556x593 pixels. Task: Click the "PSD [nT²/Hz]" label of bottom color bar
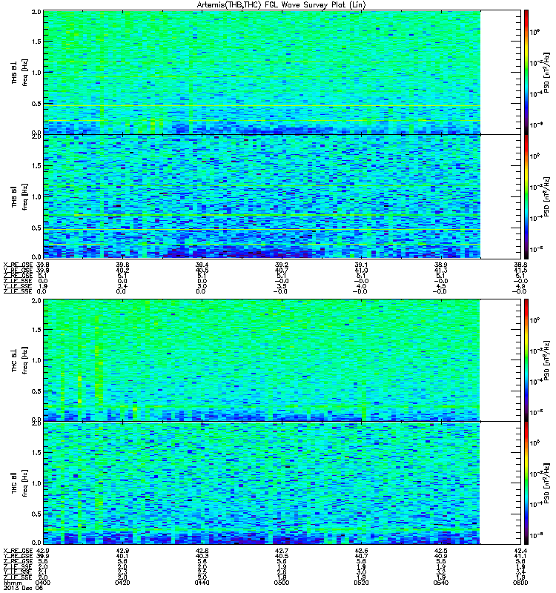tap(547, 483)
